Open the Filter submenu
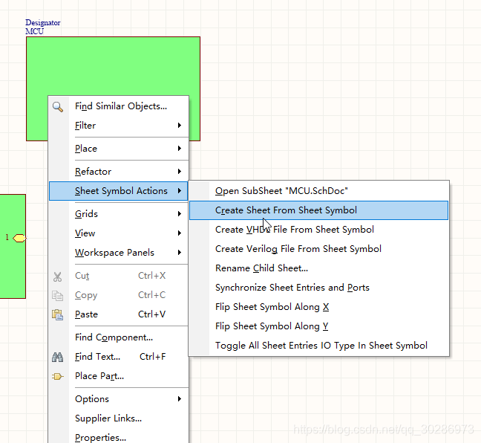Image resolution: width=481 pixels, height=443 pixels. (119, 126)
